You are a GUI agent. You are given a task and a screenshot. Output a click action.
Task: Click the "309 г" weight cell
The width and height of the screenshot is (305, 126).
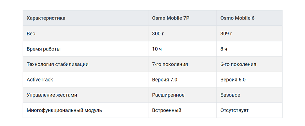click(226, 34)
